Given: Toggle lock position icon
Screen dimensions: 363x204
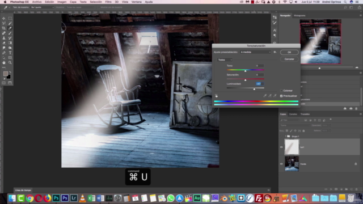Looking at the screenshot, I should click(295, 131).
